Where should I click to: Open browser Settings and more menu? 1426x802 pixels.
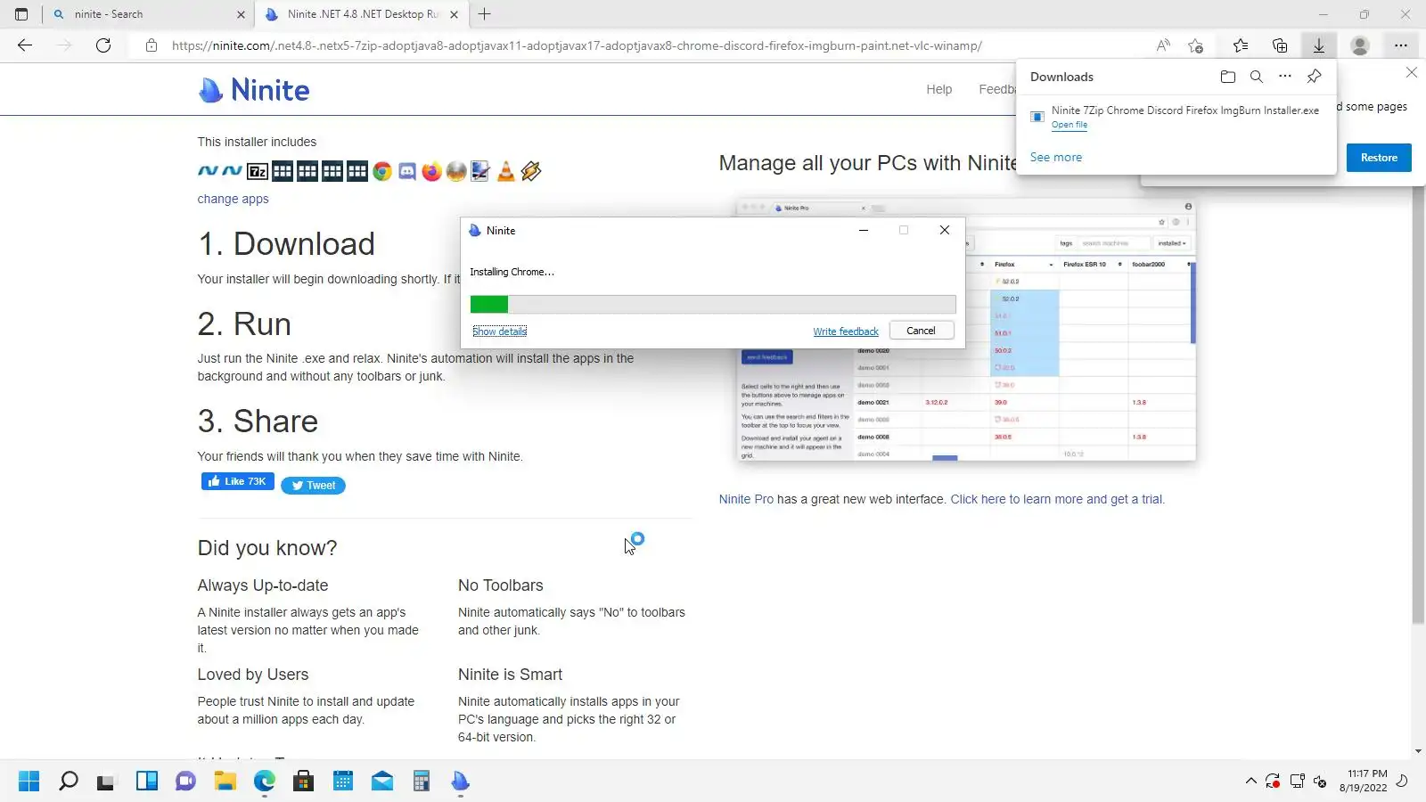pos(1400,45)
